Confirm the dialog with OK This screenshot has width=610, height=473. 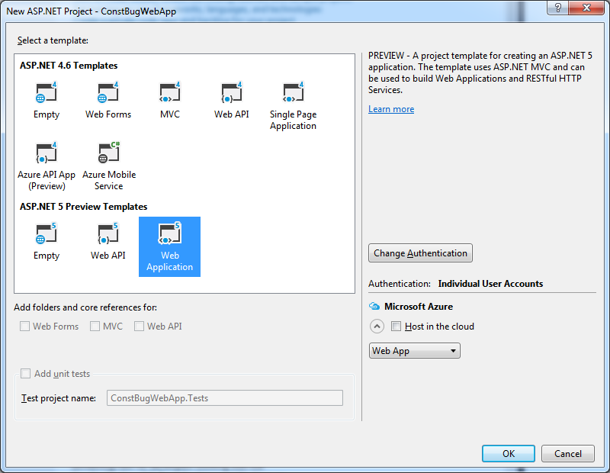point(509,453)
